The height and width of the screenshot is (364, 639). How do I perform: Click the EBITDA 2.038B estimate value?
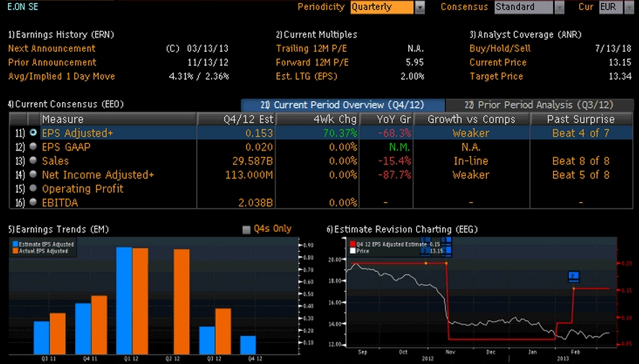255,202
